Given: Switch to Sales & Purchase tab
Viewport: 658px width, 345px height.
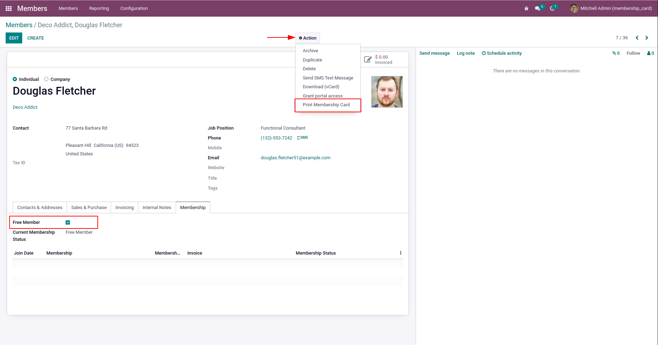Looking at the screenshot, I should point(89,208).
